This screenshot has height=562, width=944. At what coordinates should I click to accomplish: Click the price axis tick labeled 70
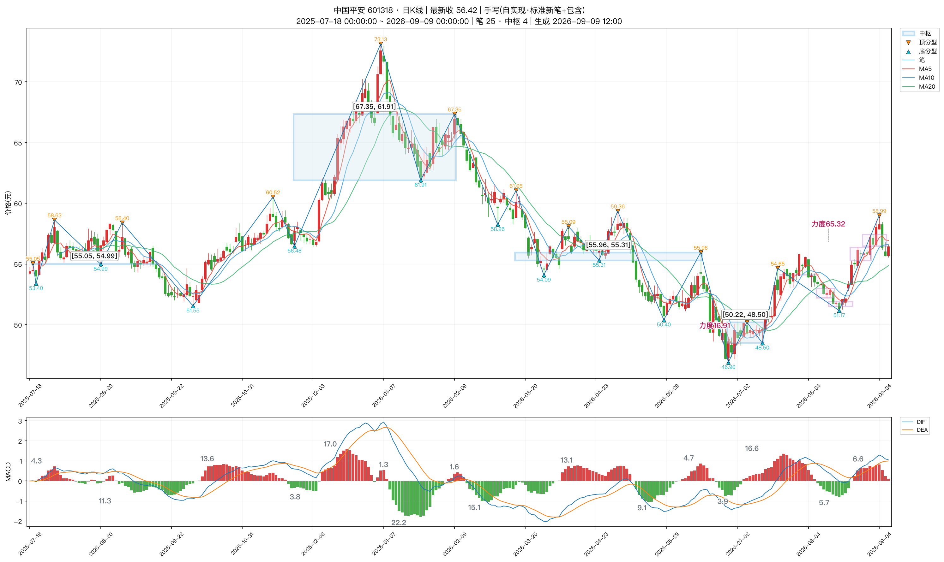[18, 82]
